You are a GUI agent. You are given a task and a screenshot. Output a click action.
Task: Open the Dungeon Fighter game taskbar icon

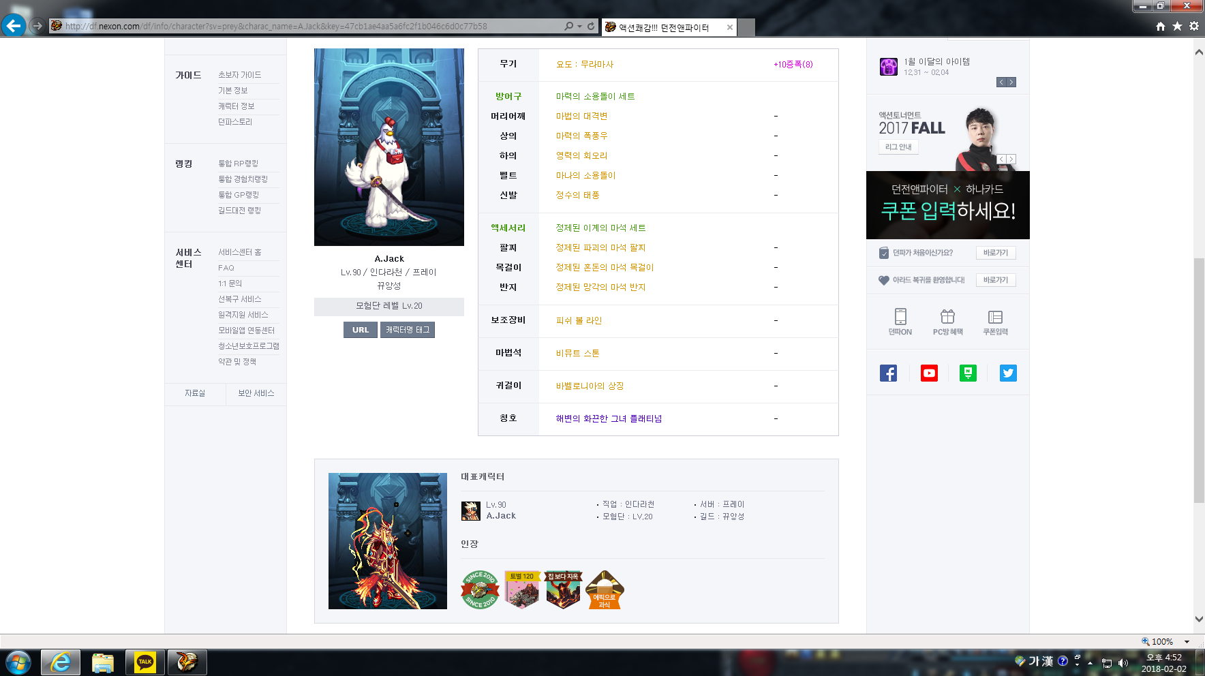(x=187, y=662)
